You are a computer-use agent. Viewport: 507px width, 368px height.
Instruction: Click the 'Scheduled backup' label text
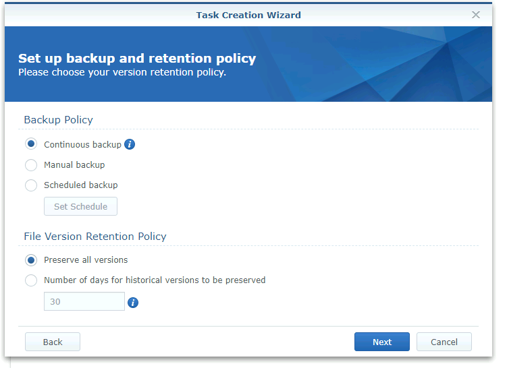pos(81,185)
